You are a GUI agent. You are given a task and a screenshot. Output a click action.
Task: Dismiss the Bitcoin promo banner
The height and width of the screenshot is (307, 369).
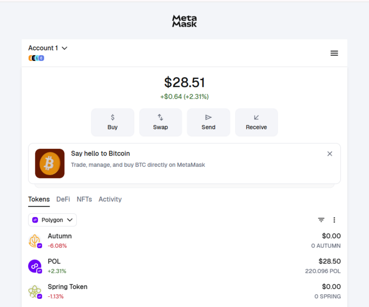[330, 153]
